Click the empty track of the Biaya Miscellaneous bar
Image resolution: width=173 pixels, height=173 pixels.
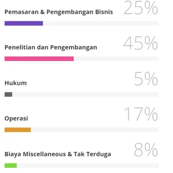(88, 165)
